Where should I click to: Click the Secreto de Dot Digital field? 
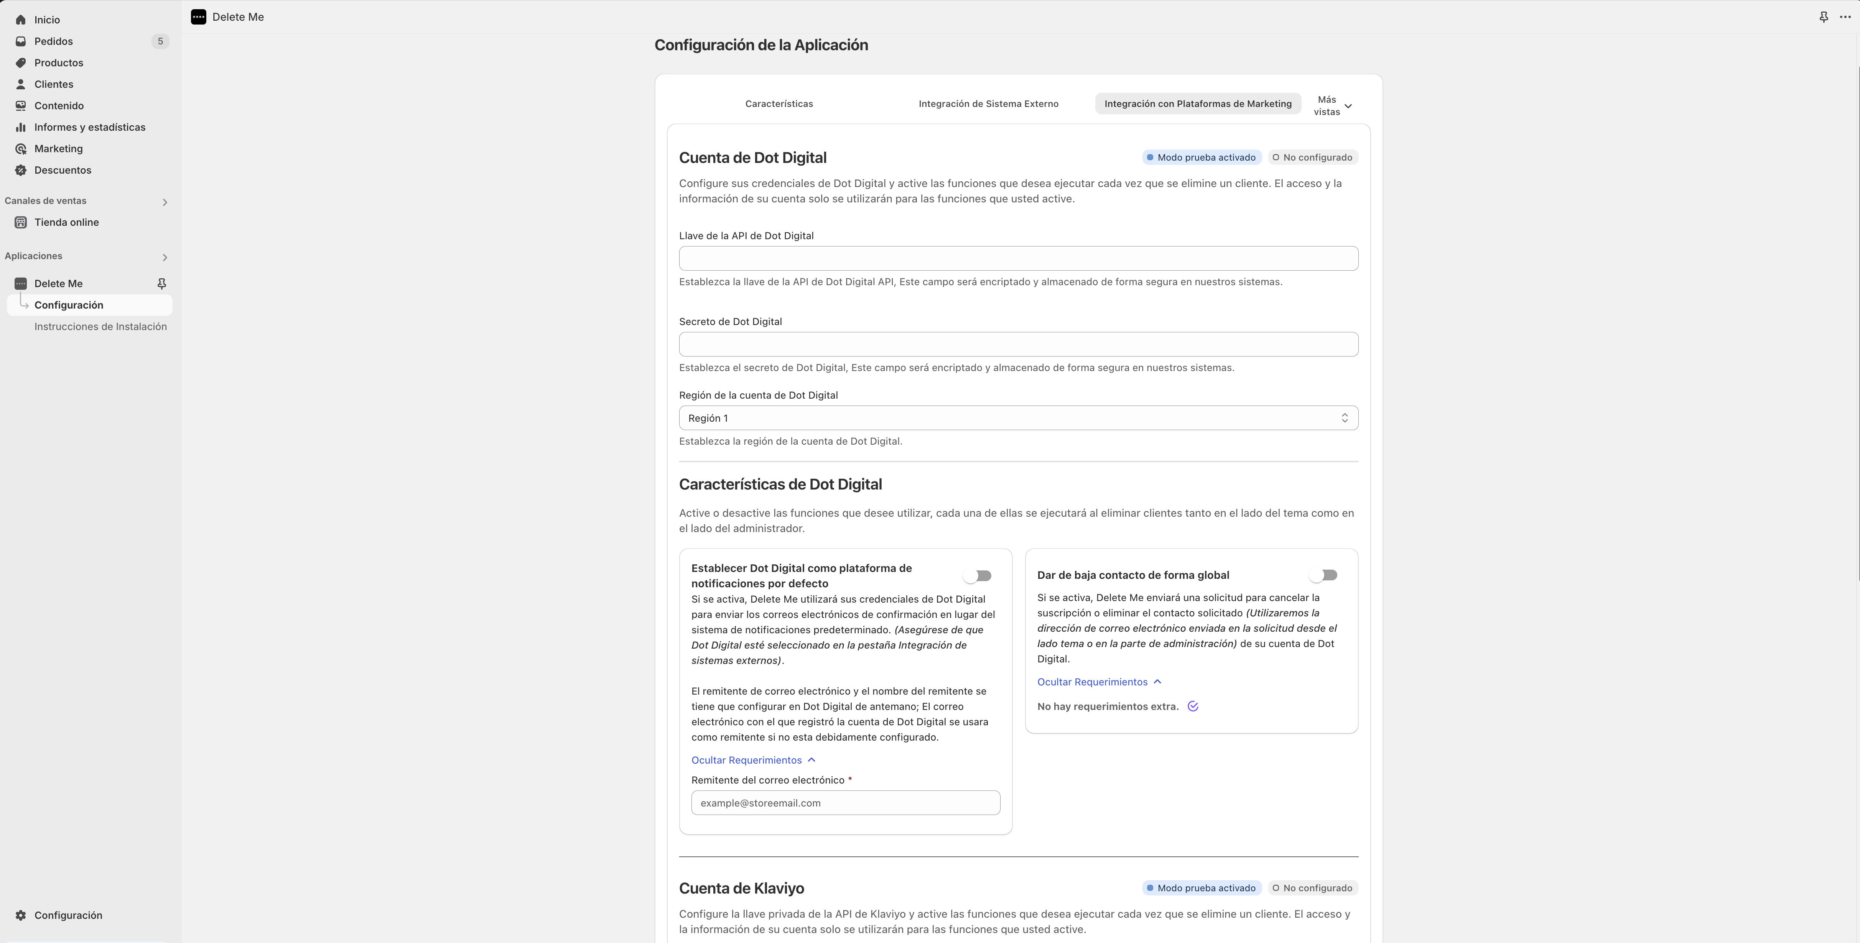pyautogui.click(x=1018, y=344)
